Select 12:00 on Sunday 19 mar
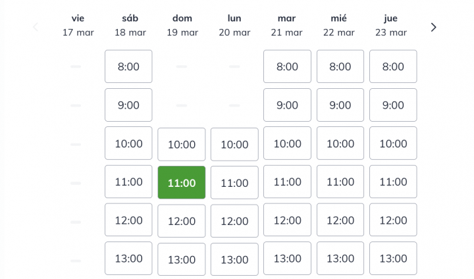Image resolution: width=474 pixels, height=279 pixels. [182, 221]
